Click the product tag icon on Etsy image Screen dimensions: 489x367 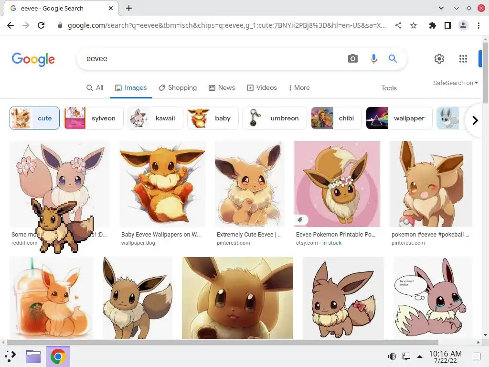[300, 220]
